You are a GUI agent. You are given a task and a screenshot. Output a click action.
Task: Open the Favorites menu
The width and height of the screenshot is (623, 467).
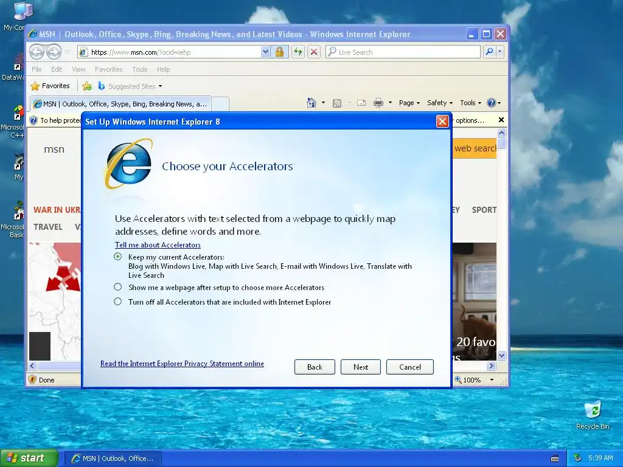tap(108, 69)
